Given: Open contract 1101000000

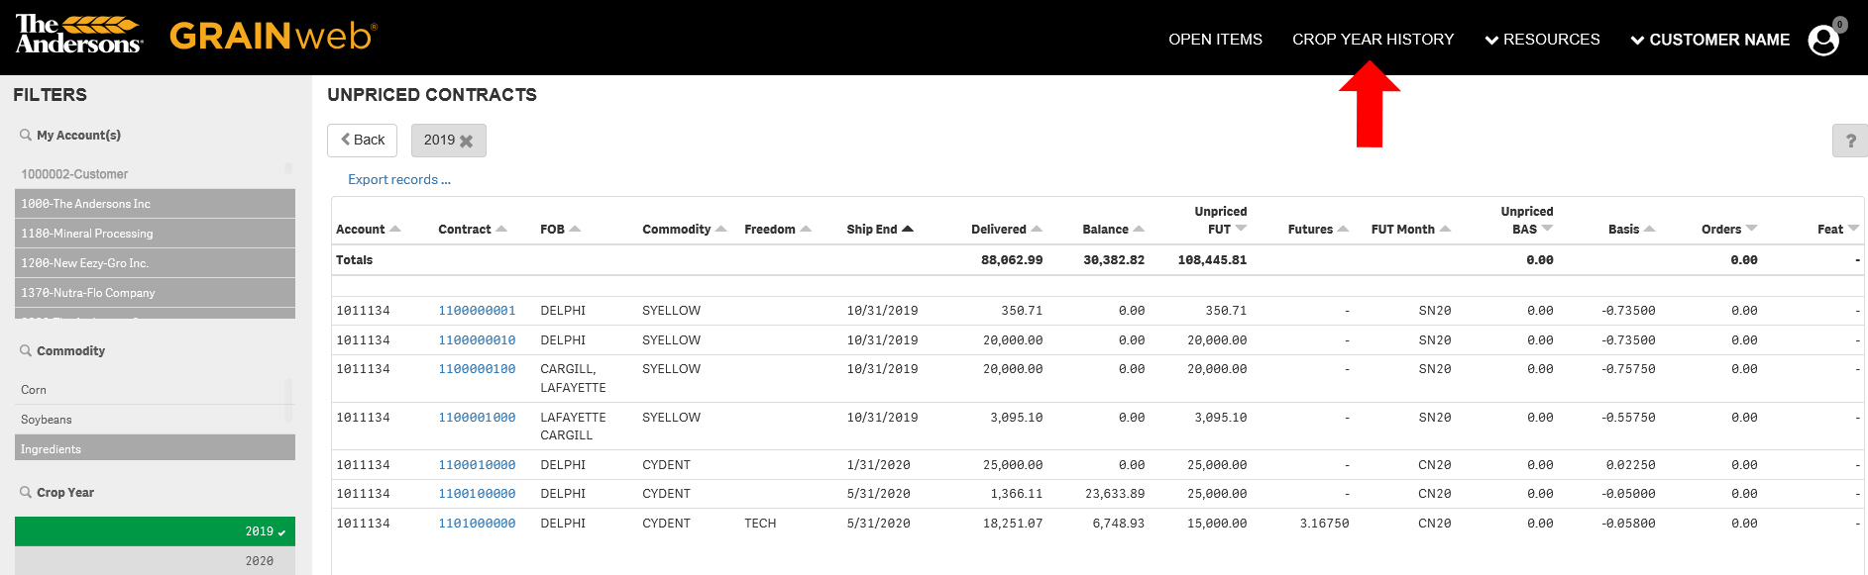Looking at the screenshot, I should [477, 524].
